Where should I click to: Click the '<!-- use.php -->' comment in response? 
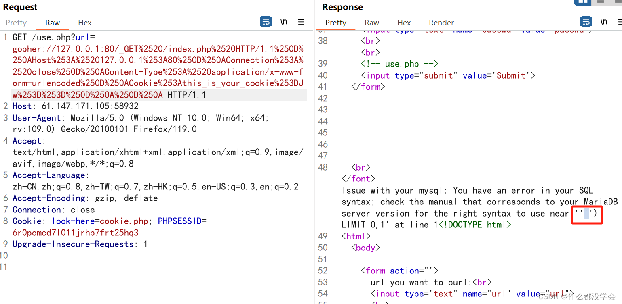[x=400, y=64]
